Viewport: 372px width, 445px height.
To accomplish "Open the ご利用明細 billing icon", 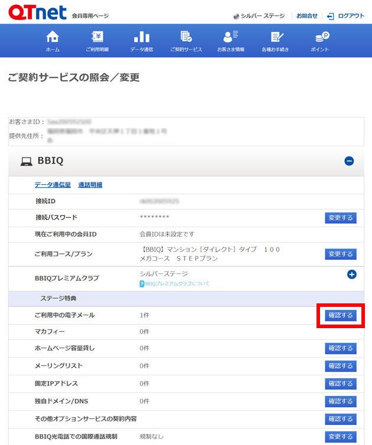I will click(97, 37).
